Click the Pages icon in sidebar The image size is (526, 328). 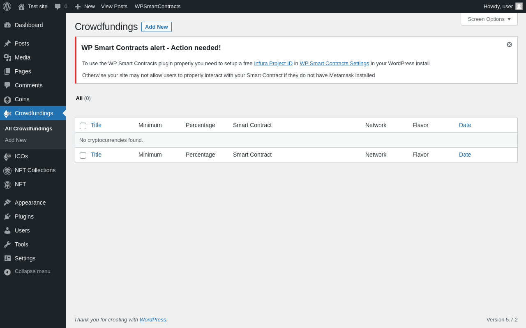point(7,71)
